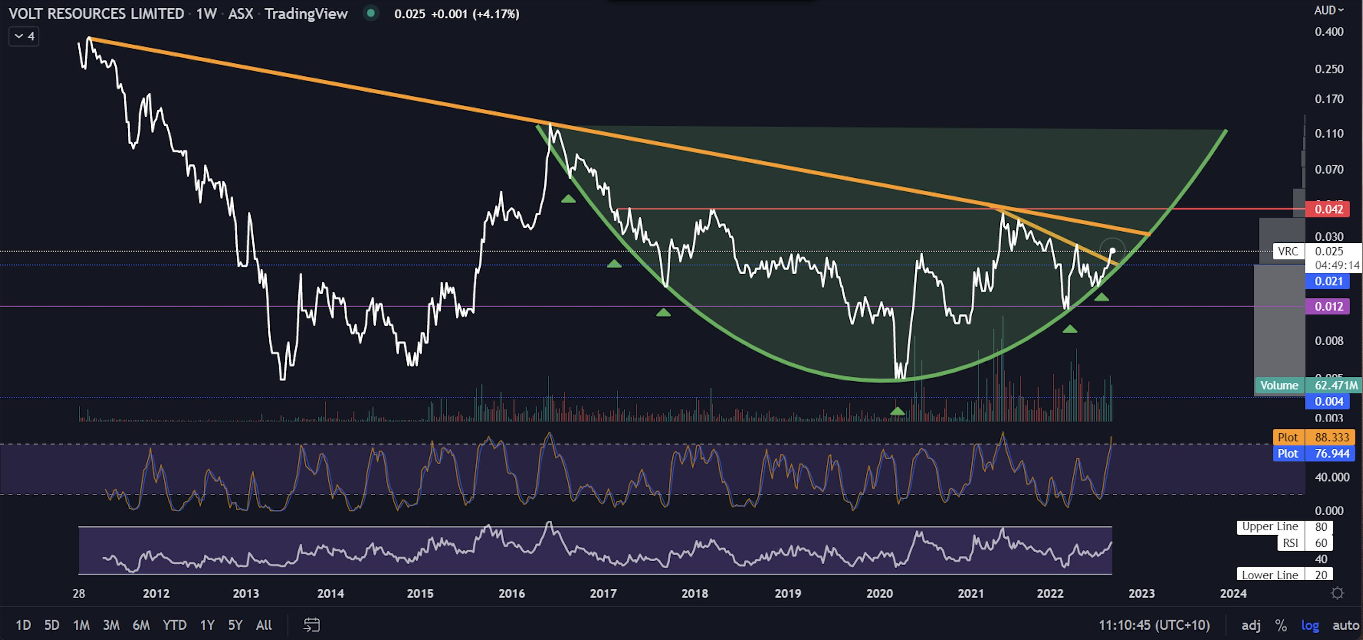
Task: Open the go-to-date calendar icon
Action: coord(311,625)
